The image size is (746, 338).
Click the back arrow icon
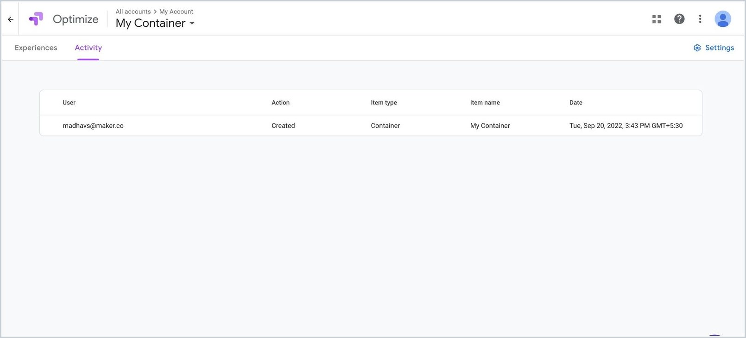11,19
